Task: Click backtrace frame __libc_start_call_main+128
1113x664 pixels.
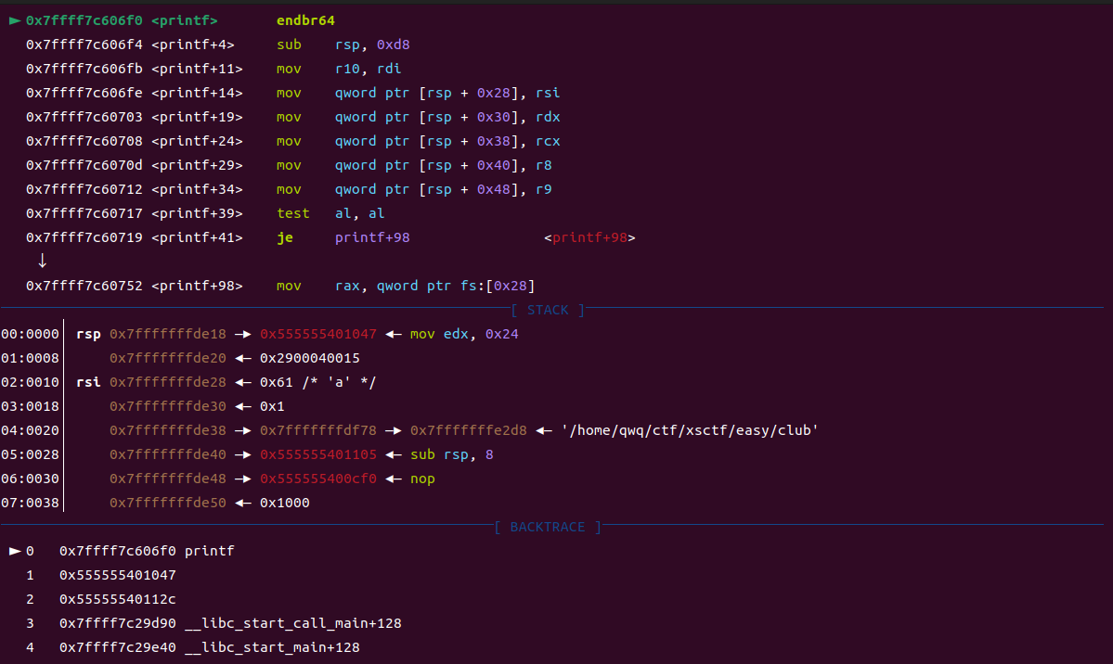Action: (292, 623)
